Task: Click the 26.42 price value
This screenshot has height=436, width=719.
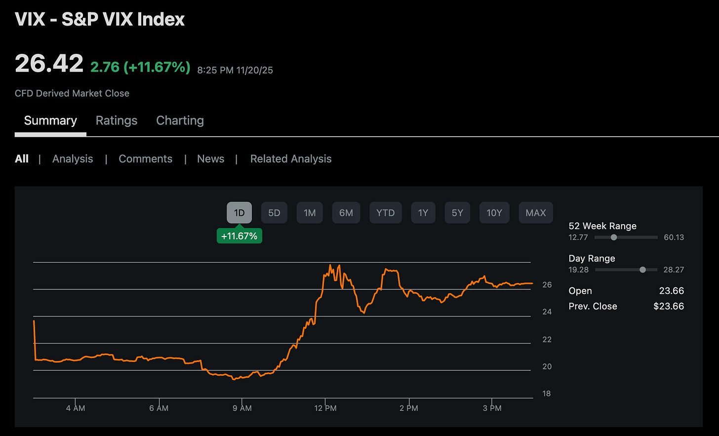Action: tap(49, 64)
